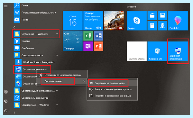The image size is (193, 118).
Task: Open the OneNote tile
Action: click(88, 46)
